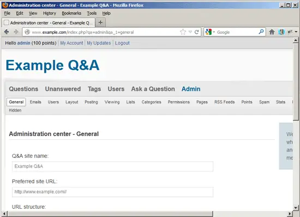Viewport: 300px width, 217px height.
Task: Select the Emails admin sub-tab
Action: (x=35, y=102)
